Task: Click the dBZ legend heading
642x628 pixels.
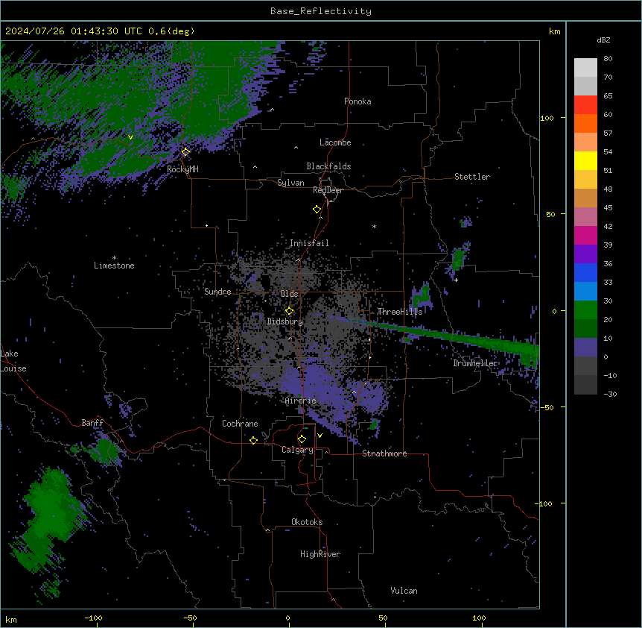Action: [603, 40]
